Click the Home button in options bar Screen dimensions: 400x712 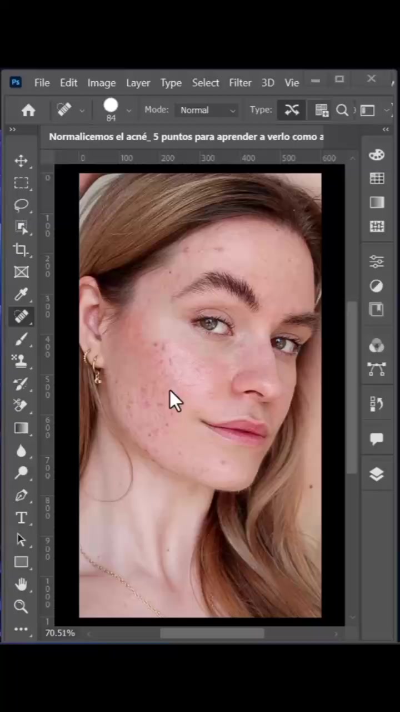coord(28,110)
